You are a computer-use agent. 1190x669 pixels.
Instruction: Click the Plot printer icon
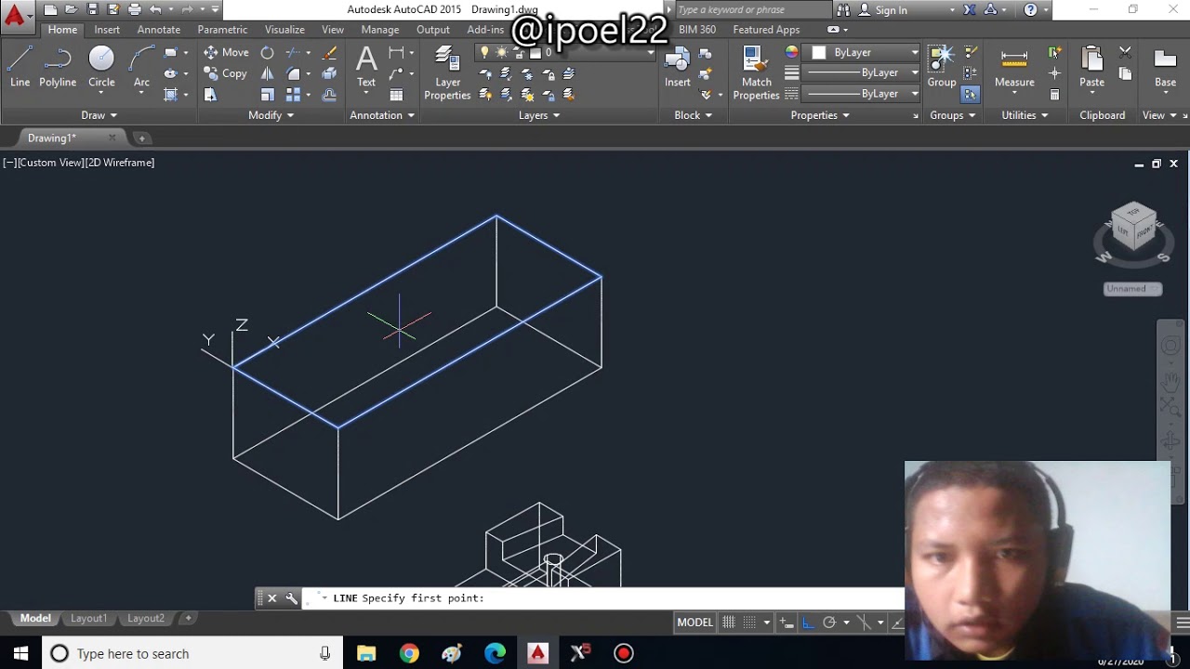pyautogui.click(x=135, y=10)
